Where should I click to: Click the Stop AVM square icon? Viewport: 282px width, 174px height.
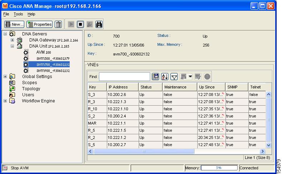(80, 24)
